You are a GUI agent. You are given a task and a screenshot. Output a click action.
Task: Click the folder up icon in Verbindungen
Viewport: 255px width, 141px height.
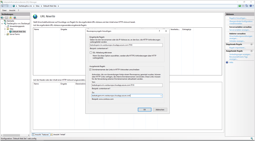click(x=10, y=18)
